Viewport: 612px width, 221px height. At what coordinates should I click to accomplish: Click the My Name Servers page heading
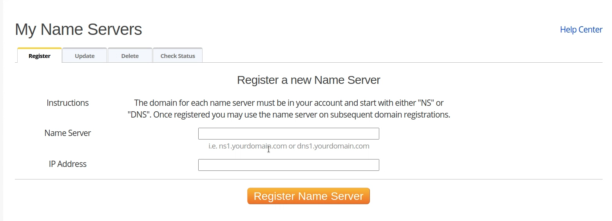coord(78,29)
